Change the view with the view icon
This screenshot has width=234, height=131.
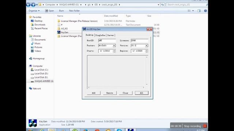[x=189, y=11]
